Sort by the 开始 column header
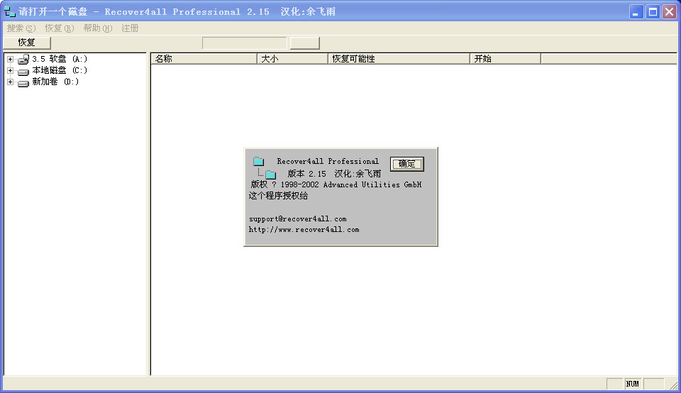681x393 pixels. [506, 59]
